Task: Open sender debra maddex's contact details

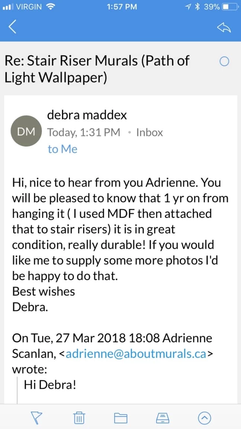Action: click(x=87, y=115)
